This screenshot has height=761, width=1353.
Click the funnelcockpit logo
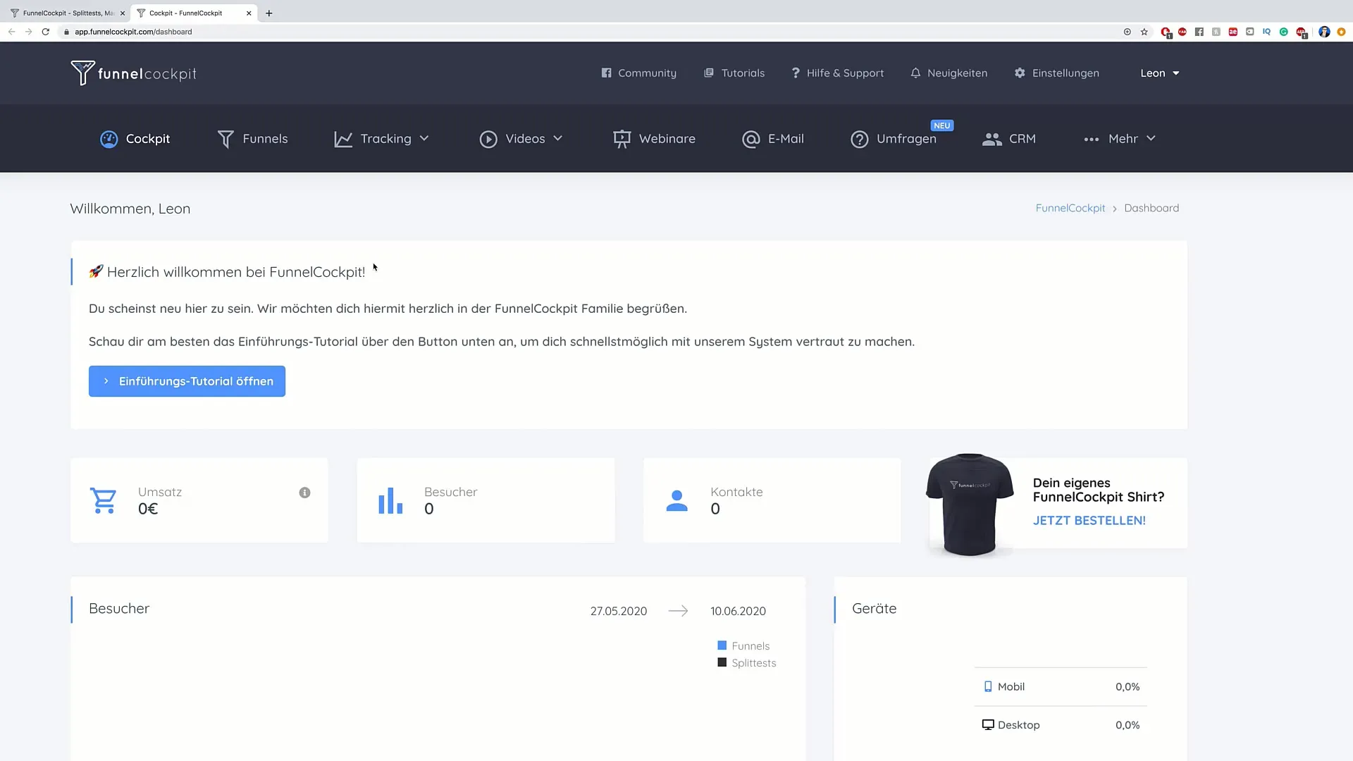pos(133,73)
